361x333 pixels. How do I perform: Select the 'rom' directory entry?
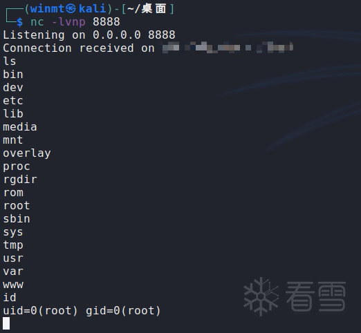click(x=13, y=193)
